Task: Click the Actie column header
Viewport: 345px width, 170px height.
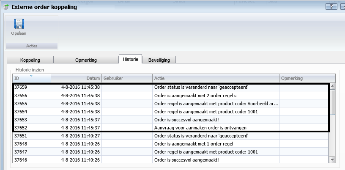Action: (x=216, y=78)
